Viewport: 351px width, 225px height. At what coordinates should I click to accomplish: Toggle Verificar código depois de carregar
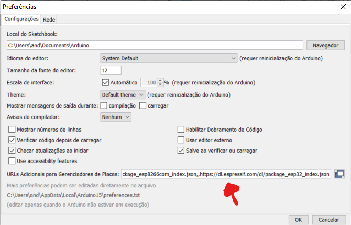[x=12, y=140]
